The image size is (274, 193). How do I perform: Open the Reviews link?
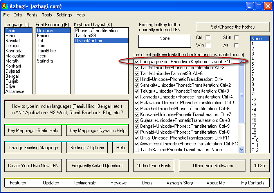119,183
